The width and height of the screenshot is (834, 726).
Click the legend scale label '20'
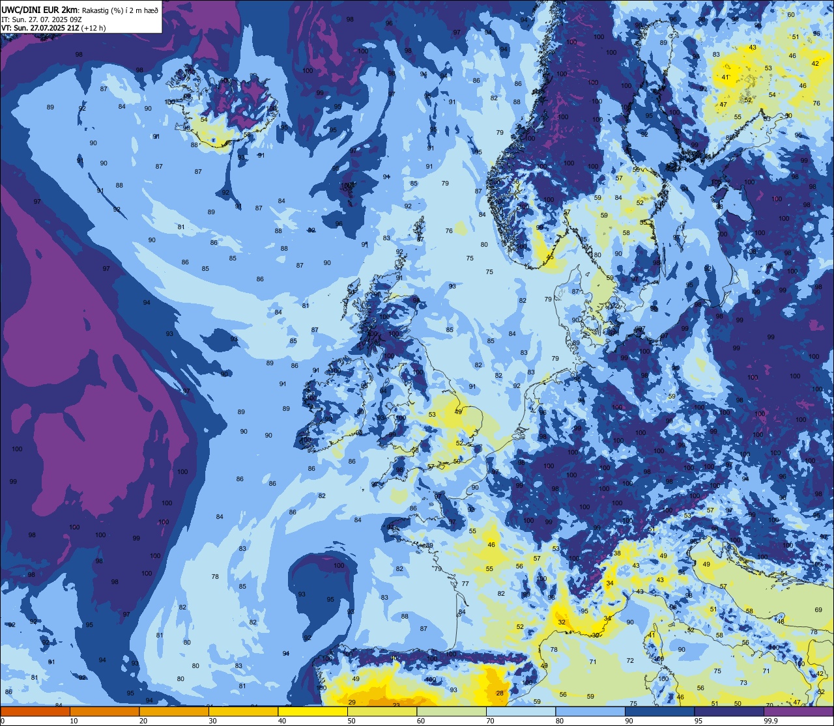[x=143, y=721]
